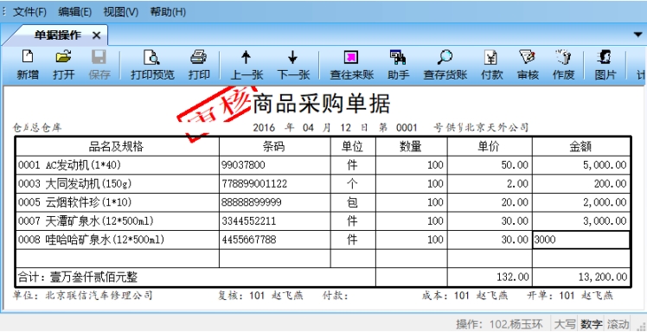Click the 数量 column header
This screenshot has width=647, height=332.
412,146
